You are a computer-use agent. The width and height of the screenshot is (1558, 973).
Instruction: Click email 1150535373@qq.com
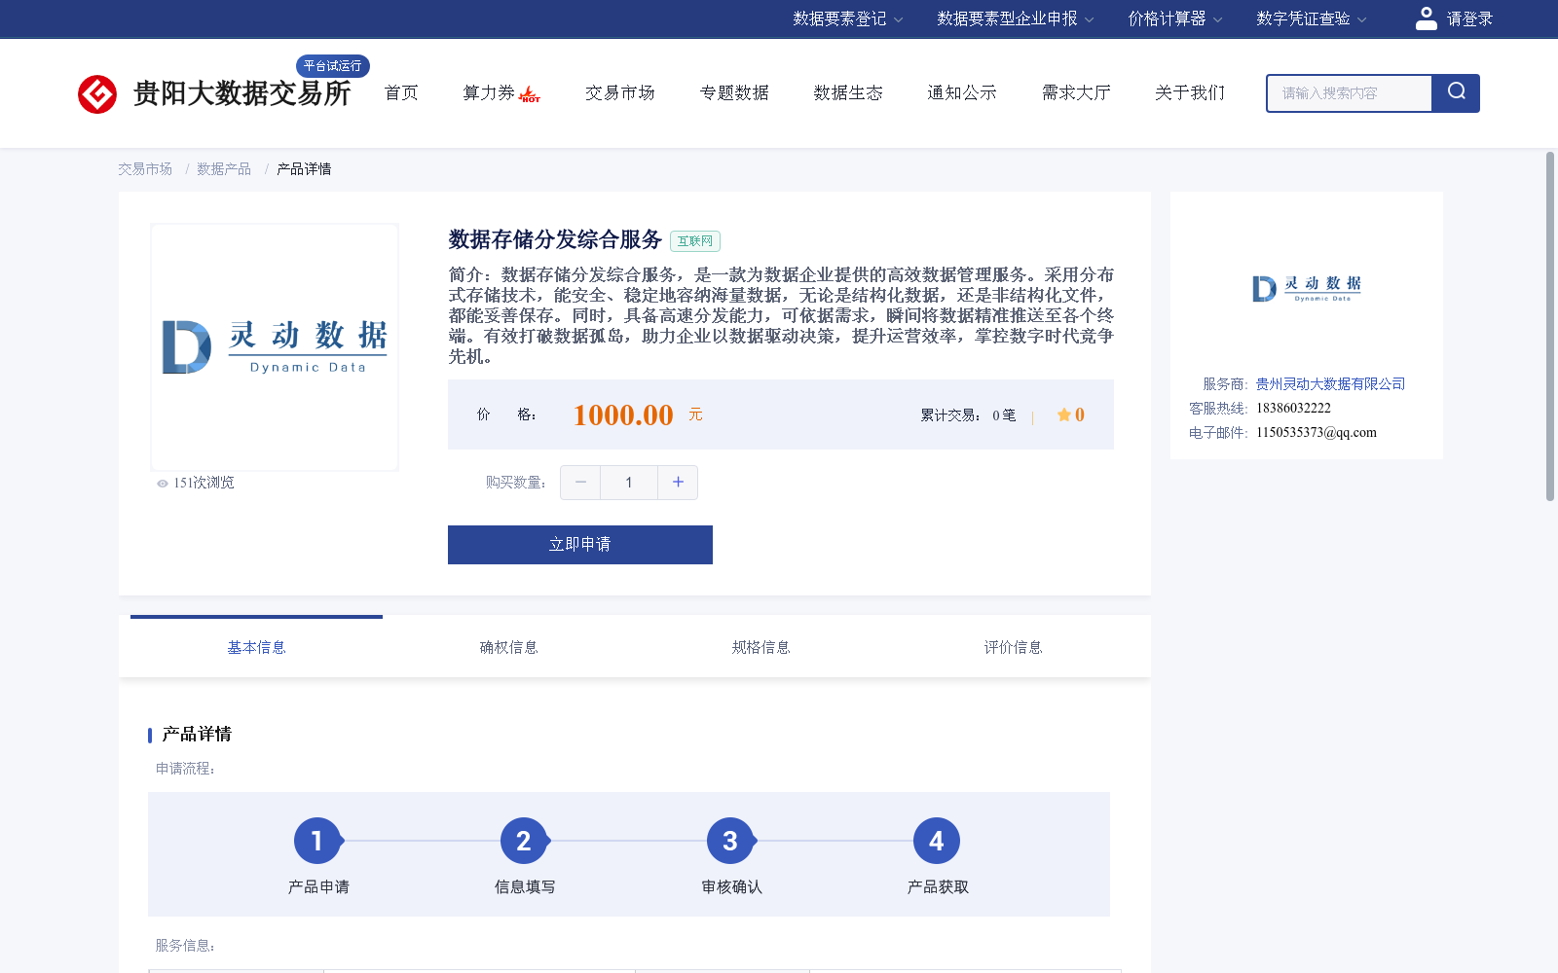(x=1317, y=433)
